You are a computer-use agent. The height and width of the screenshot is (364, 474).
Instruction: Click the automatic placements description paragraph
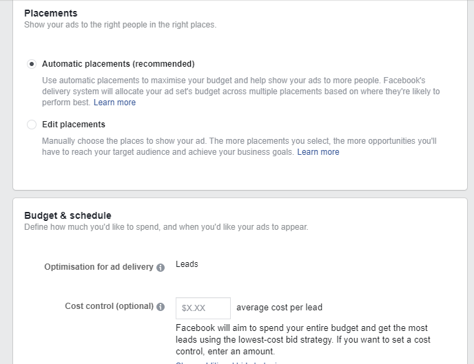point(241,92)
